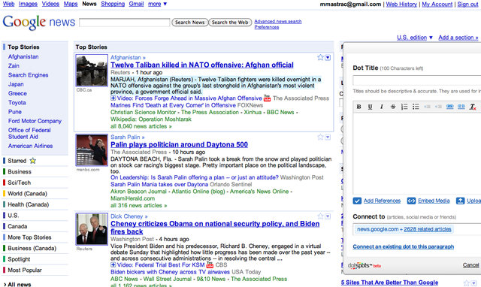Star the 5 Sites That Are Better Than Google story

[x=467, y=282]
